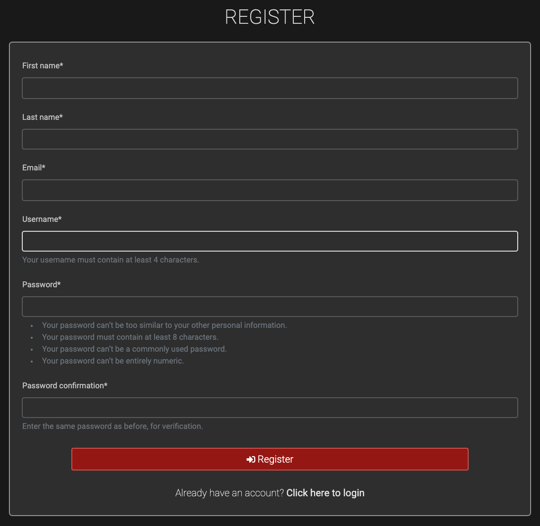Click inside the Last name input field
This screenshot has height=526, width=540.
270,139
